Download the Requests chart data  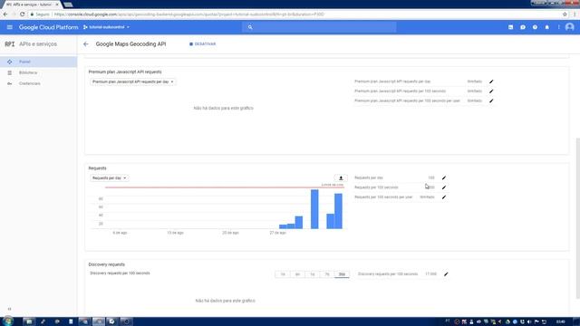click(341, 178)
